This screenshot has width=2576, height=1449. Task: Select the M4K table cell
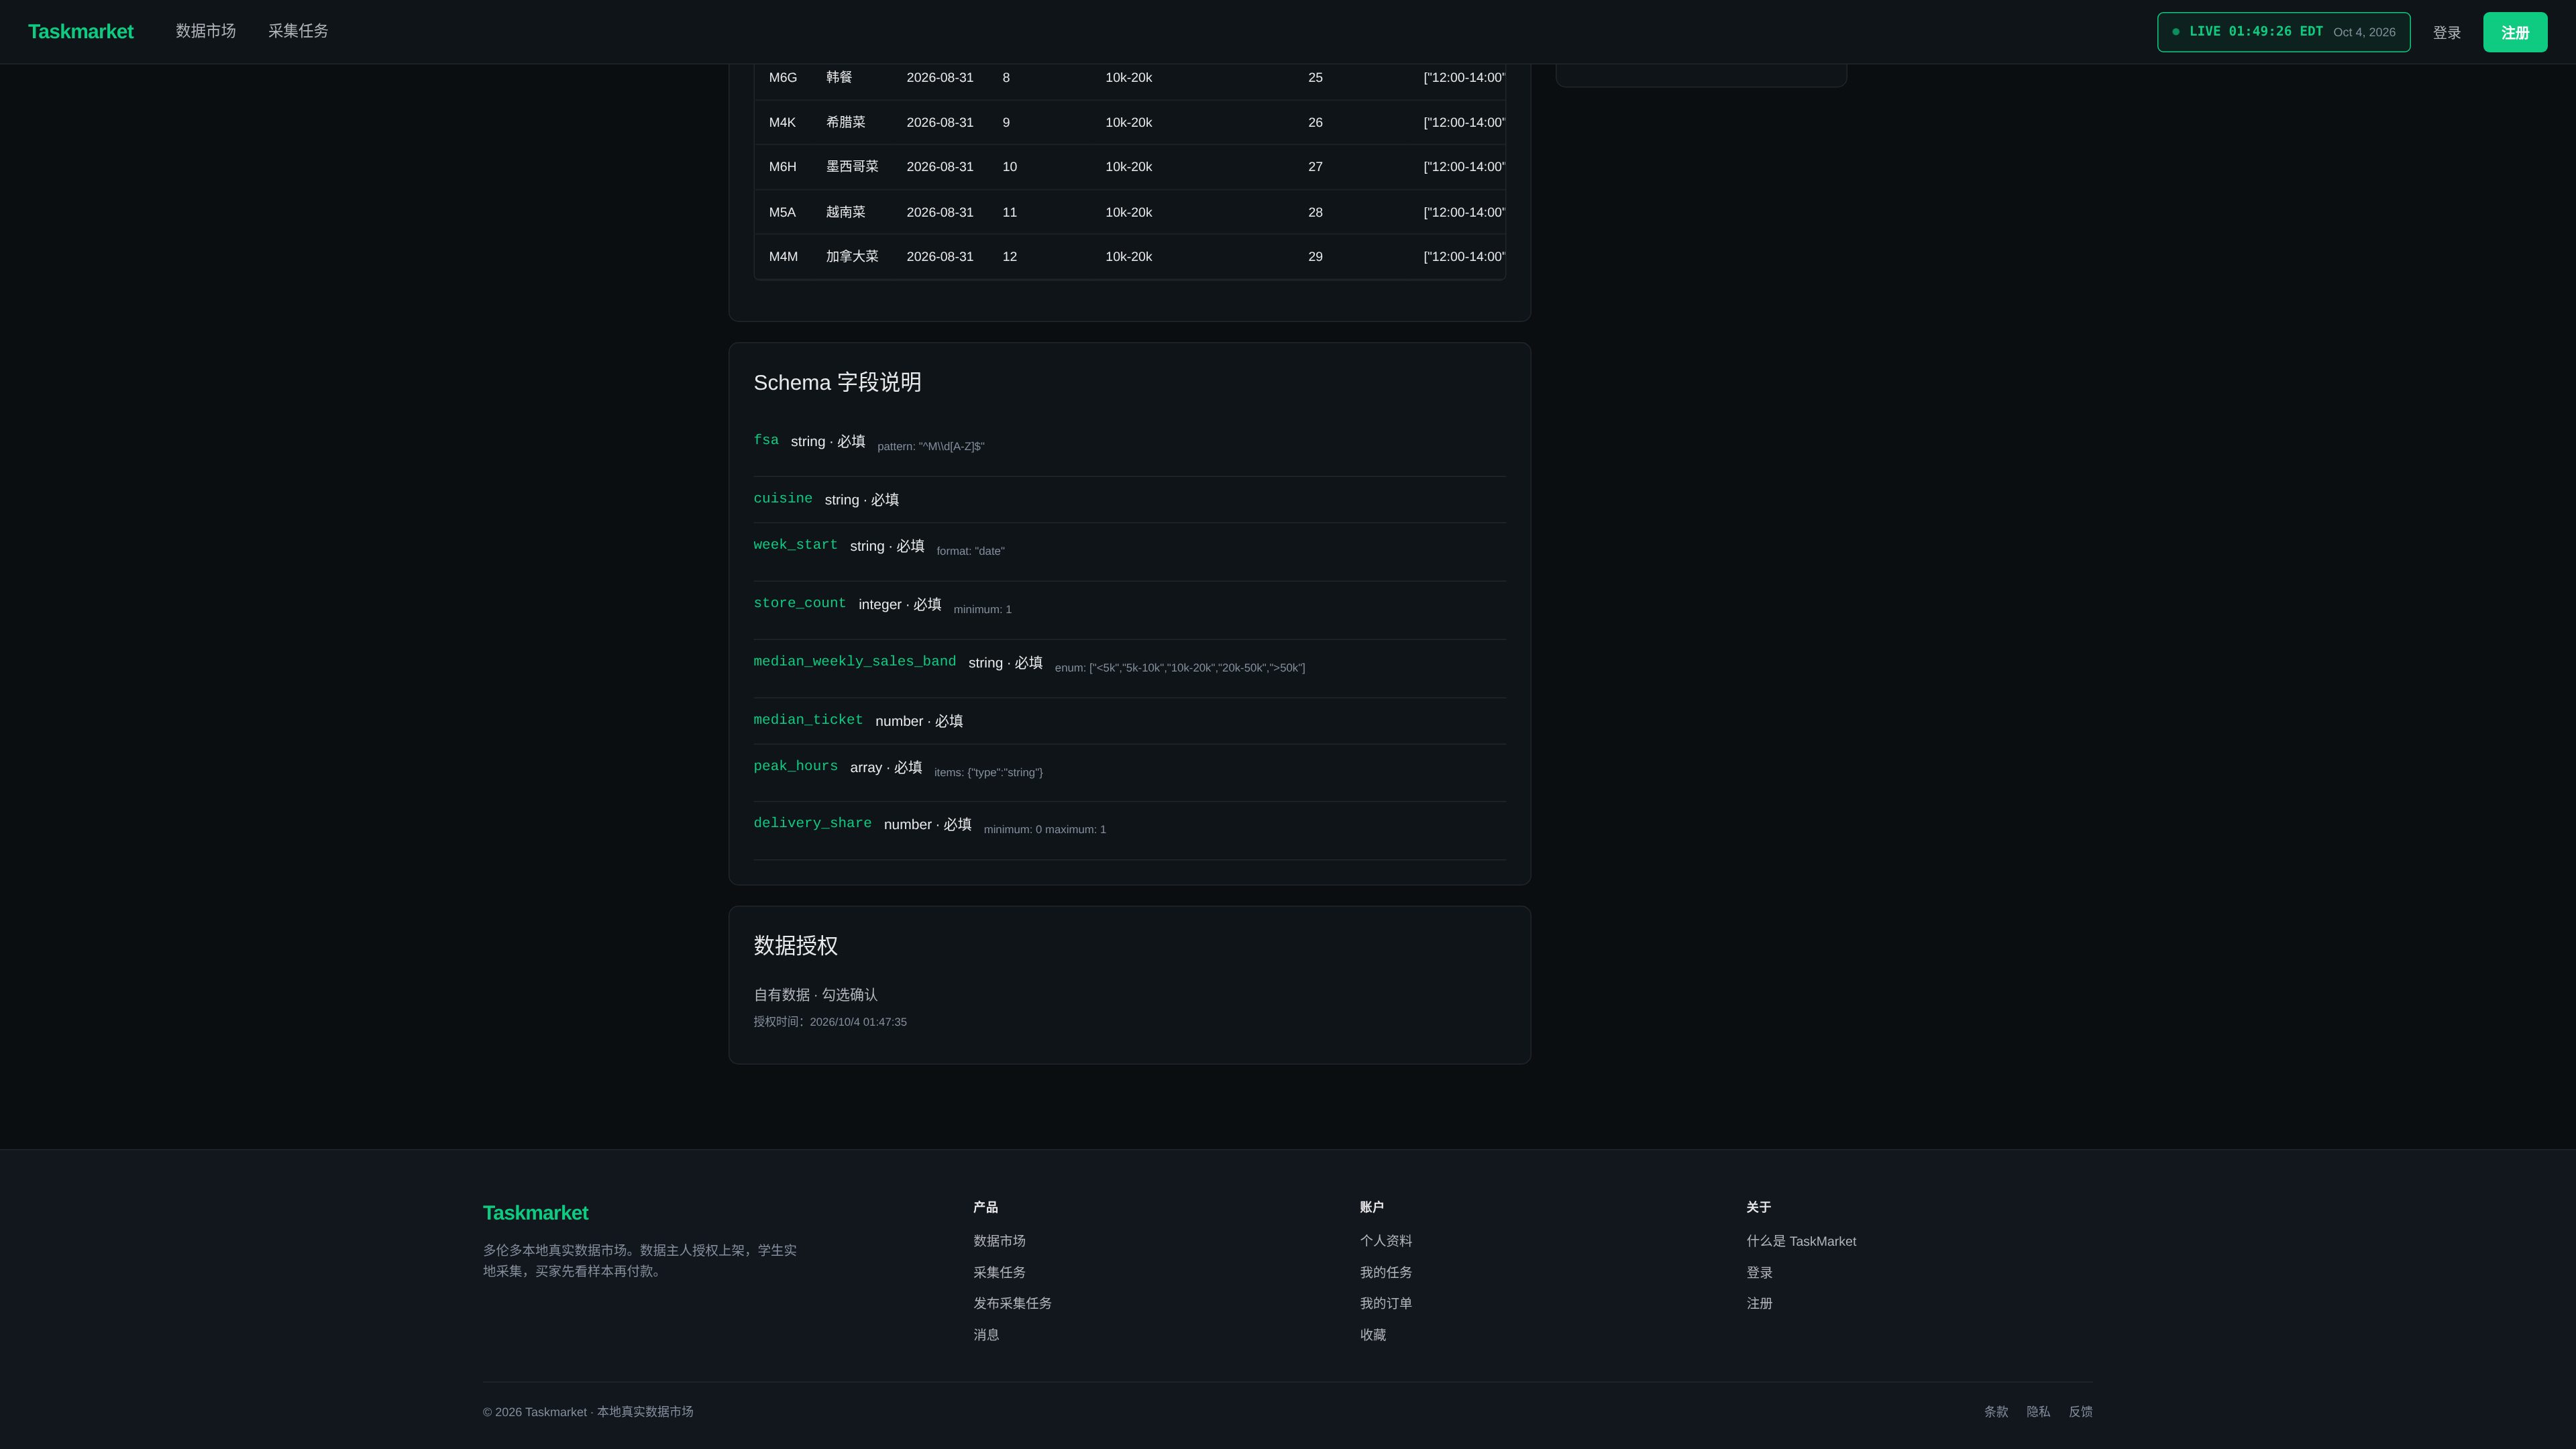[782, 122]
